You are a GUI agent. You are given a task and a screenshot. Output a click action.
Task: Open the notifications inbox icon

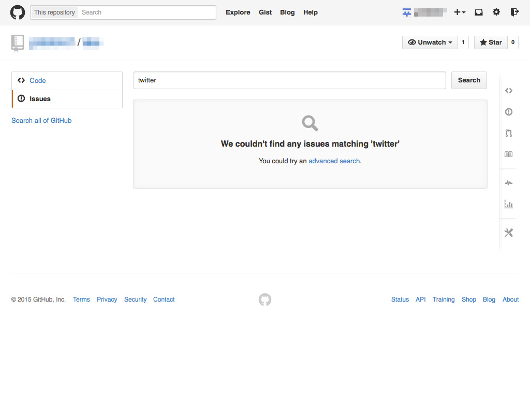pos(479,12)
